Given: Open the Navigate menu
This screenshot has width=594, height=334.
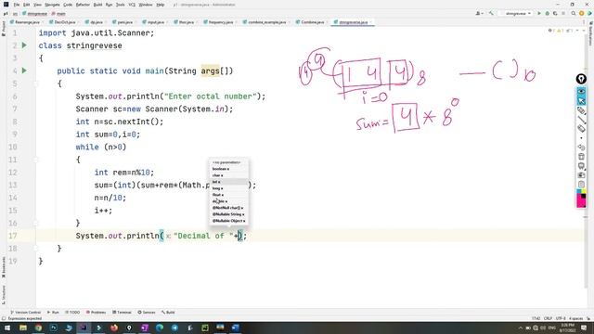Looking at the screenshot, I should click(x=52, y=5).
